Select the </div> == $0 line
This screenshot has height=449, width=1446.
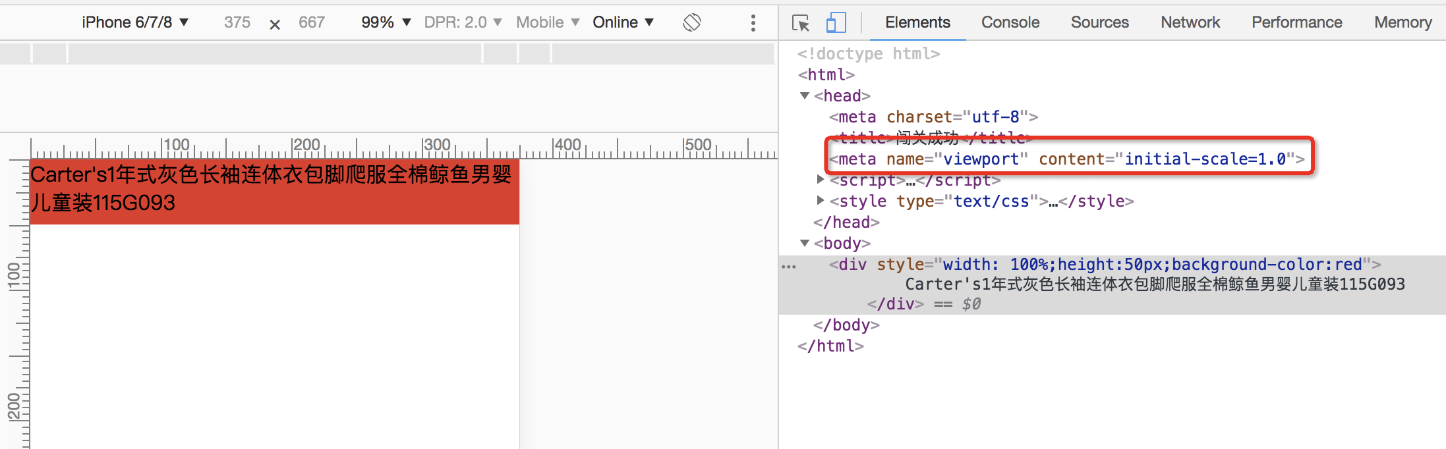(924, 304)
